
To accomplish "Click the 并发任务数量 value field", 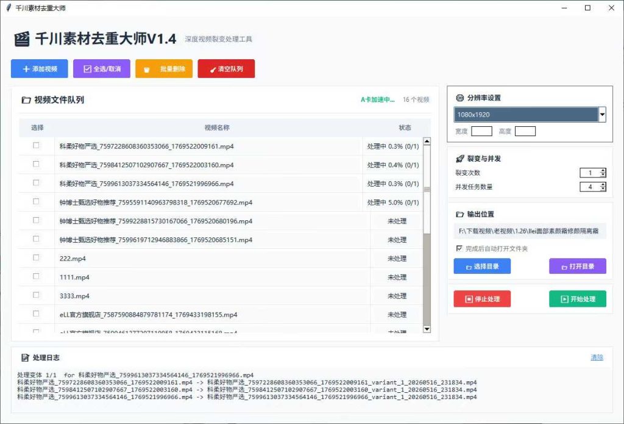I will pyautogui.click(x=590, y=187).
